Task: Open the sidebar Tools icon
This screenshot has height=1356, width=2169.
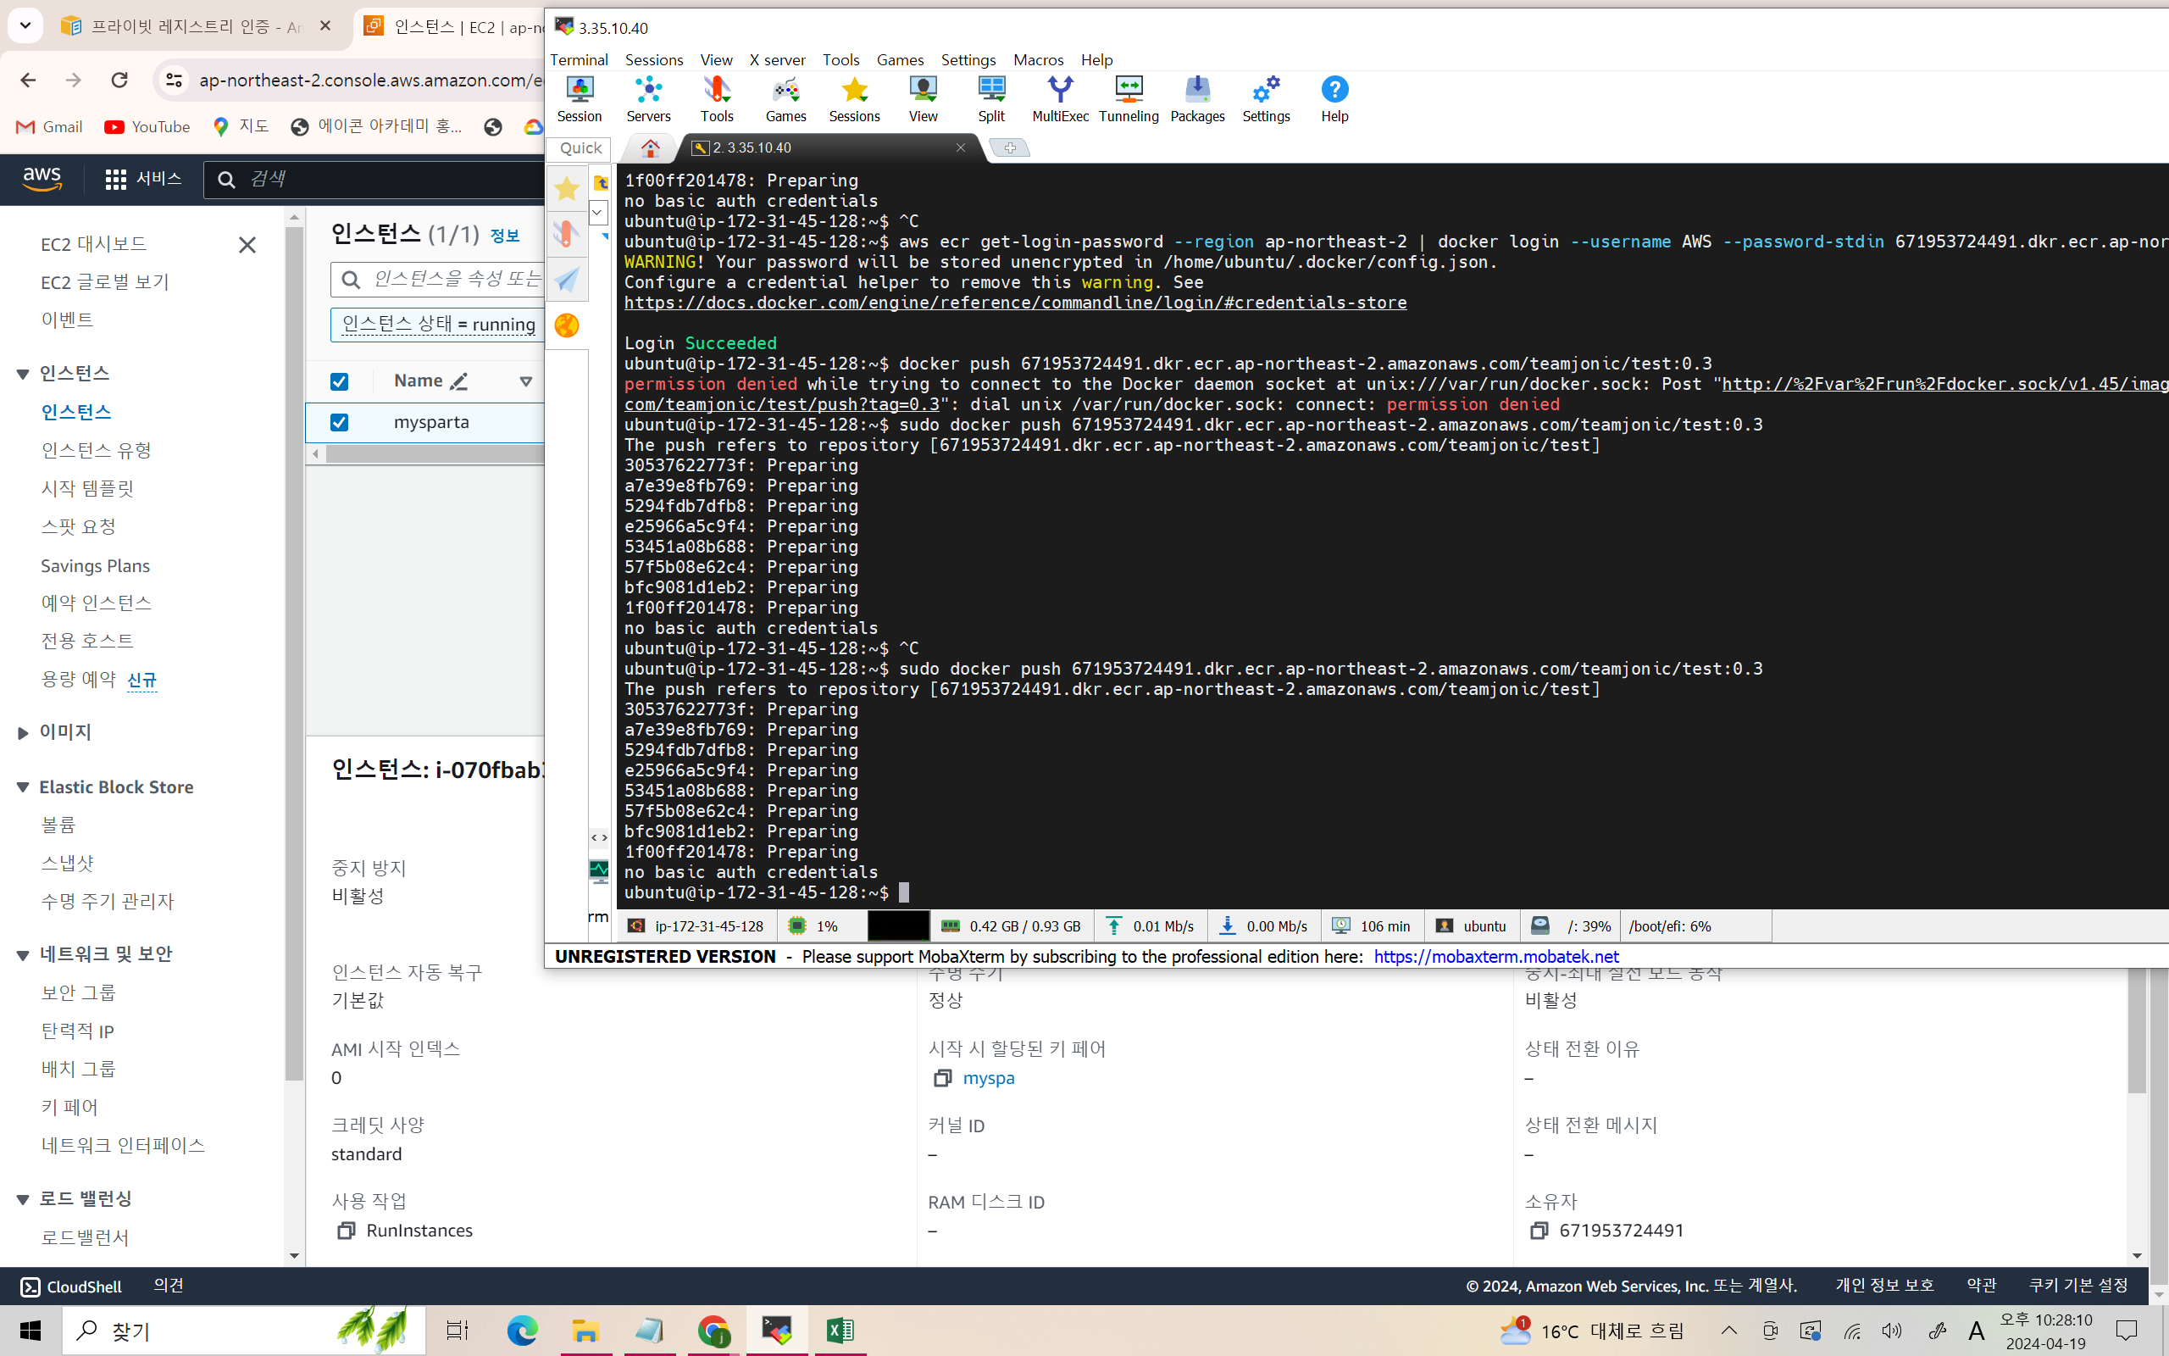Action: tap(567, 234)
